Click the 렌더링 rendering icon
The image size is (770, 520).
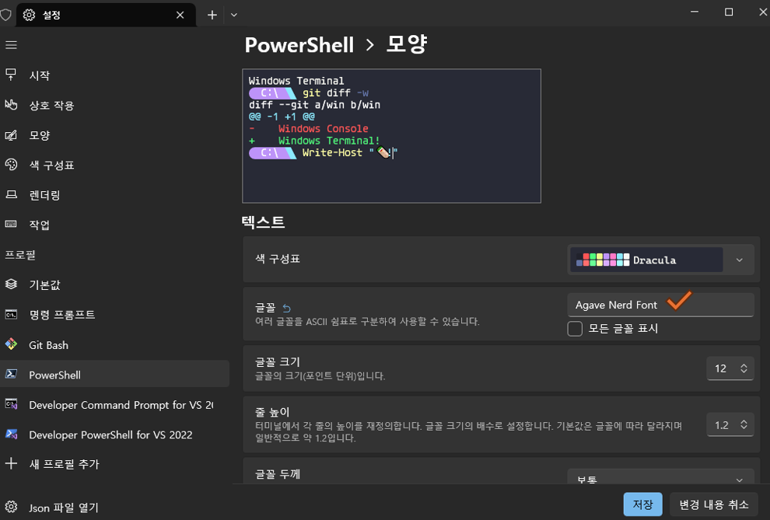click(x=11, y=195)
